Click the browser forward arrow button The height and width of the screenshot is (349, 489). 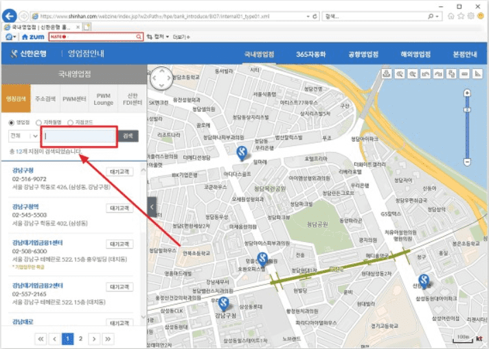tap(24, 16)
